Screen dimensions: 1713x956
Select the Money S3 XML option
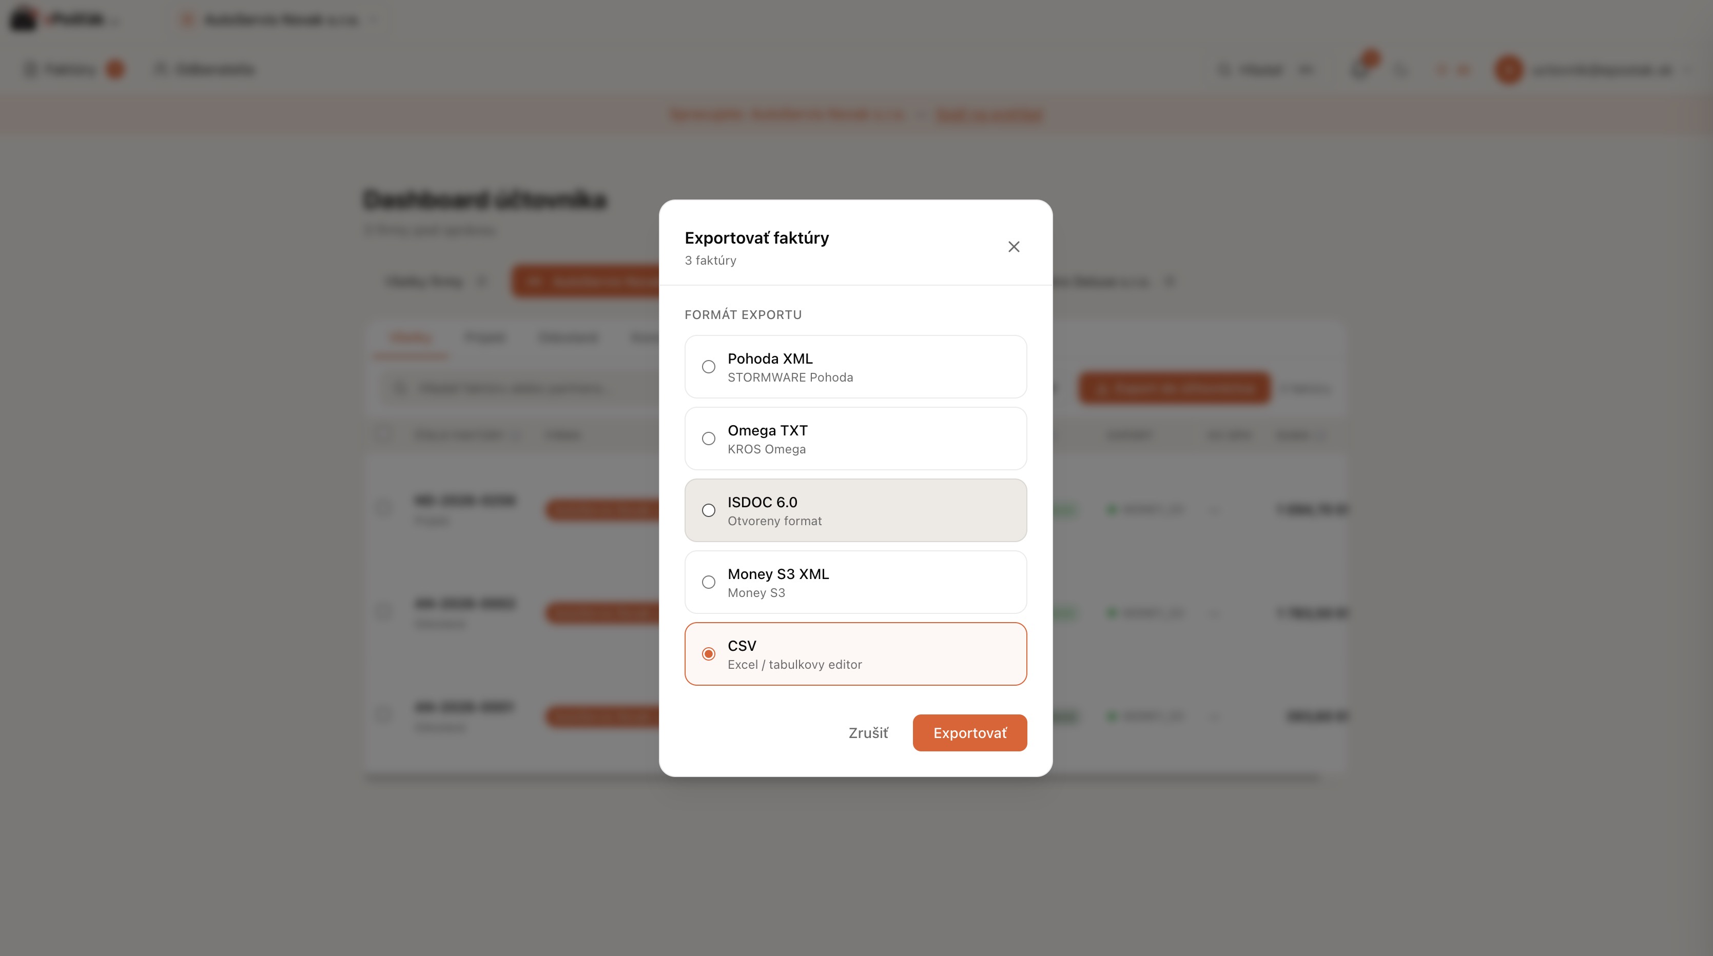pyautogui.click(x=709, y=583)
